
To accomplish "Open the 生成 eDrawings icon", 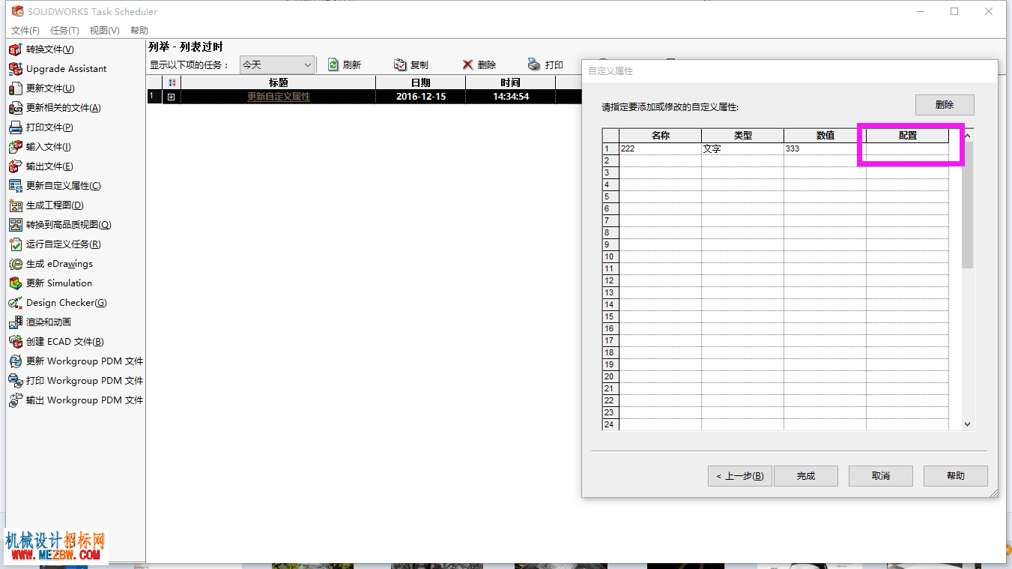I will click(15, 264).
